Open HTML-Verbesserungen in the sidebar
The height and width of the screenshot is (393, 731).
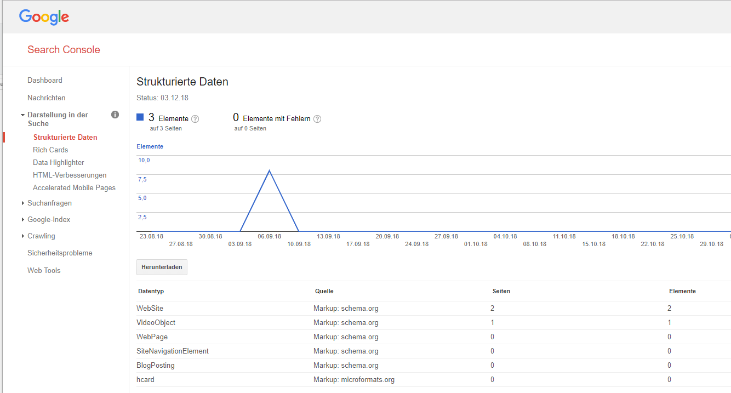[70, 175]
